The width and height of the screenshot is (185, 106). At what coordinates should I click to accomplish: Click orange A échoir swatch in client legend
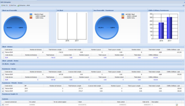[x=31, y=16]
